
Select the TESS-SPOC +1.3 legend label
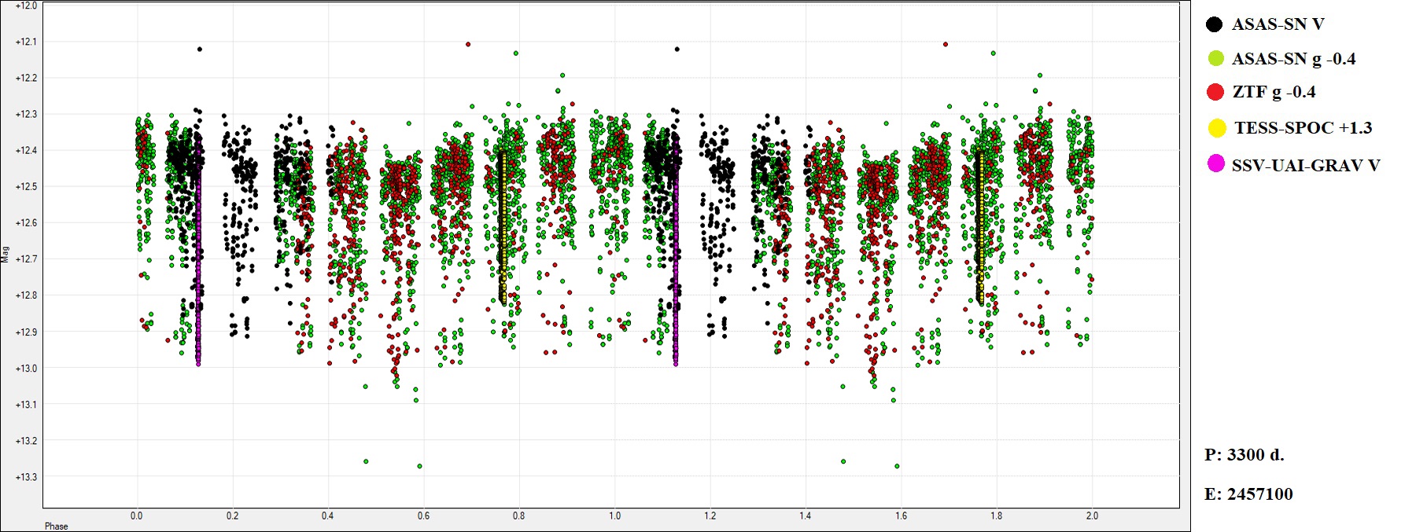click(1303, 127)
